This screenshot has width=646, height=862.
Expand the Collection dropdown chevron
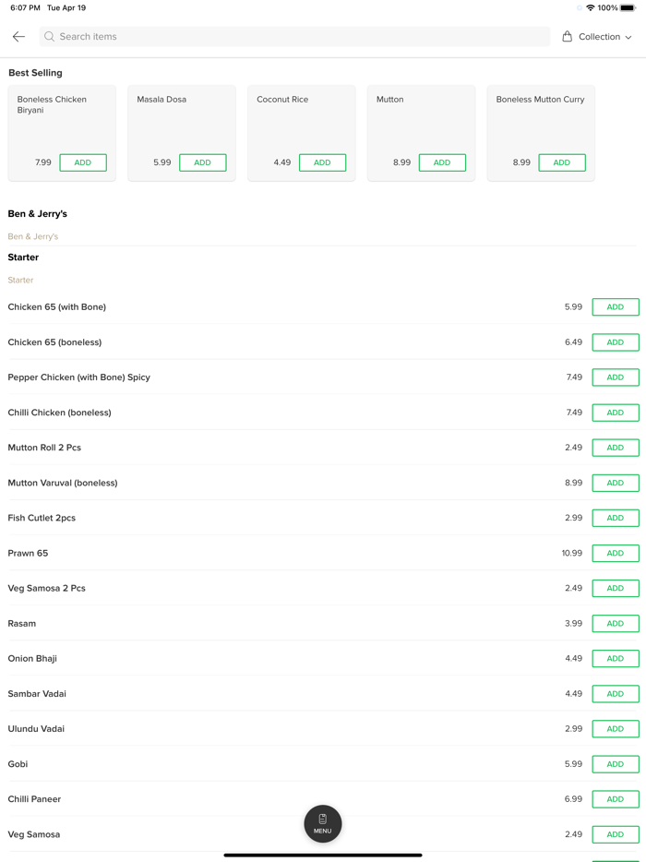tap(628, 38)
